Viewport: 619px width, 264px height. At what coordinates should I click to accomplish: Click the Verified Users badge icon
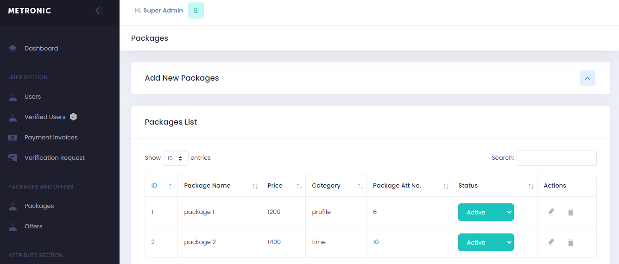tap(73, 117)
